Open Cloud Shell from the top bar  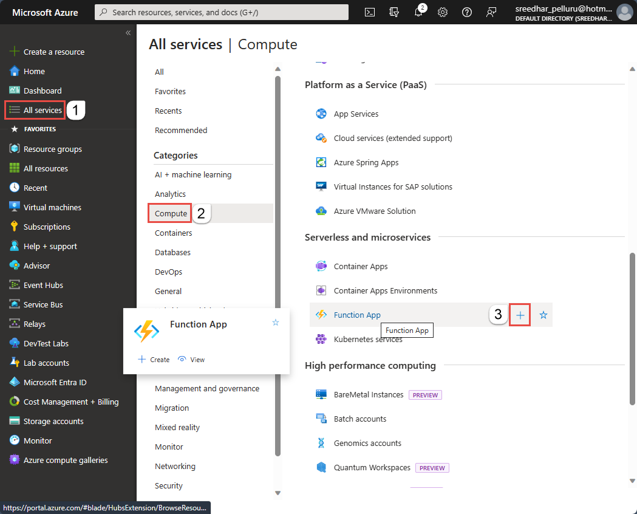(370, 12)
